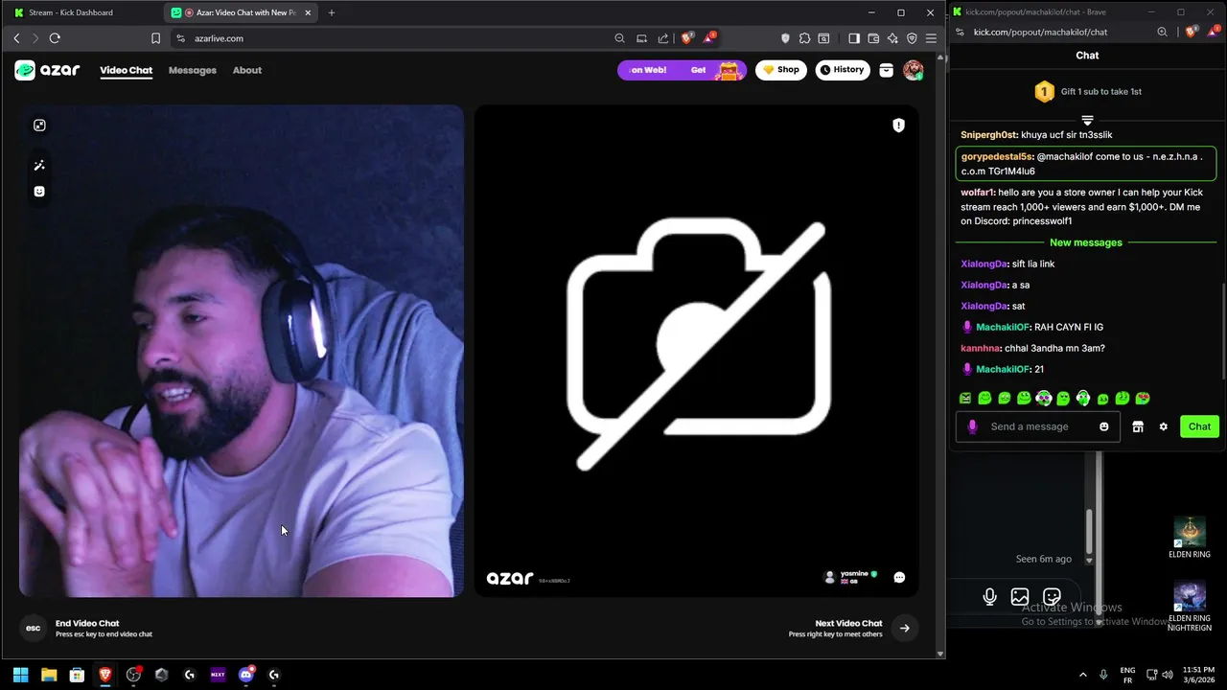
Task: Click the purple 'on Web! Get' promo banner
Action: 682,70
